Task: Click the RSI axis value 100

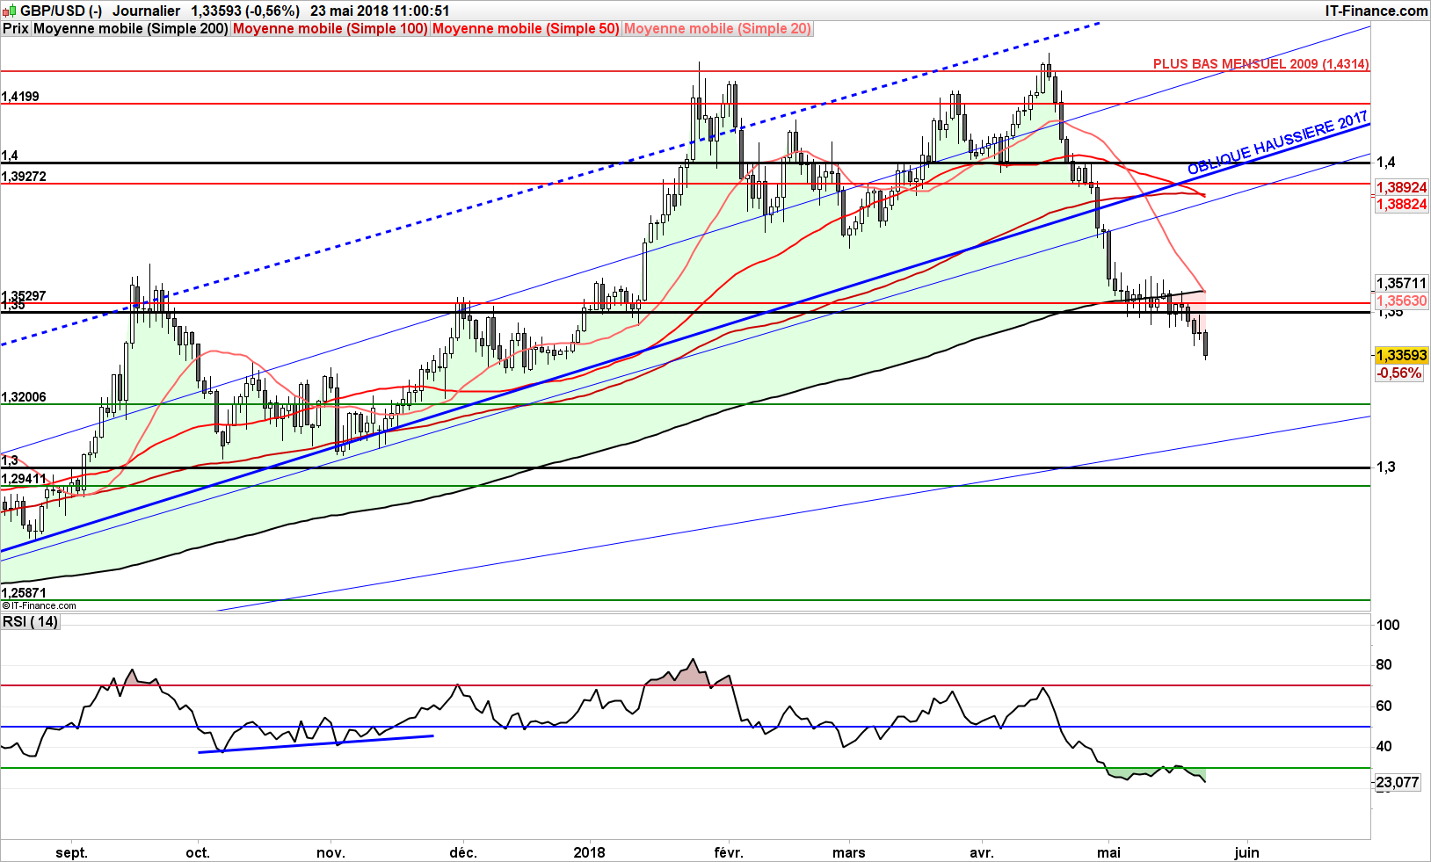Action: click(1388, 626)
